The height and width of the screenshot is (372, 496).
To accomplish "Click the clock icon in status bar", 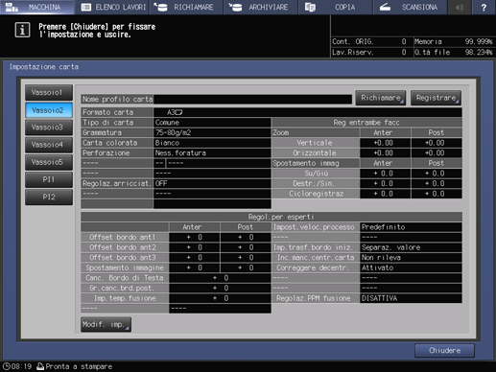I will (x=6, y=366).
